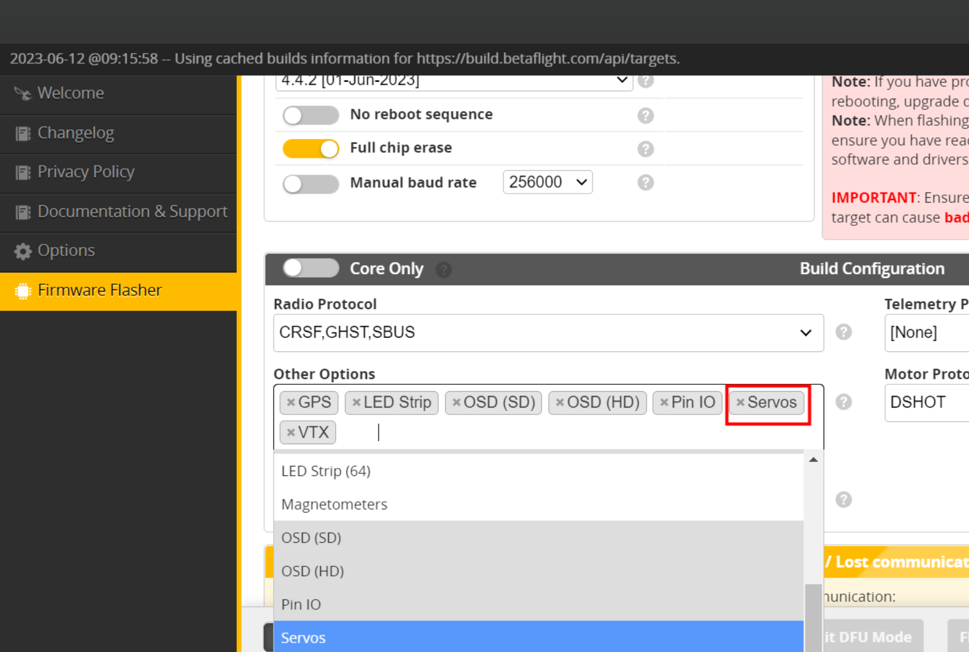969x652 pixels.
Task: Choose Pin IO in dropdown list
Action: coord(539,605)
